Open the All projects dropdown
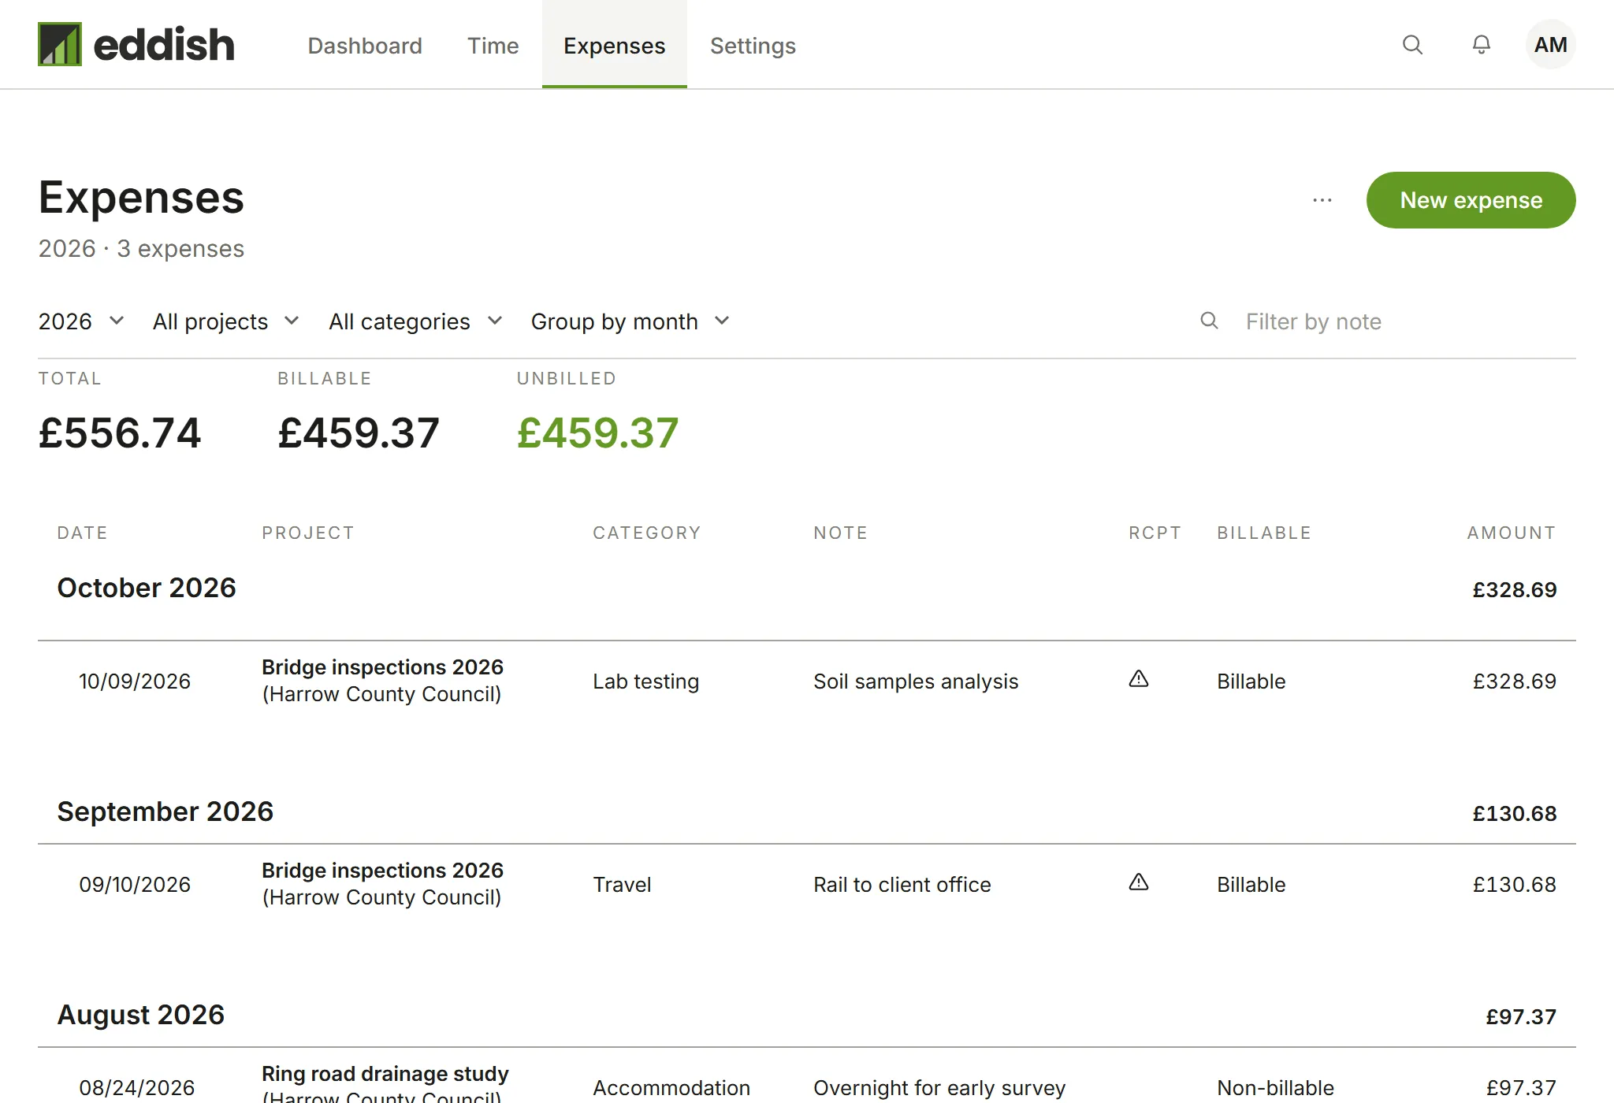Viewport: 1614px width, 1103px height. [x=226, y=321]
